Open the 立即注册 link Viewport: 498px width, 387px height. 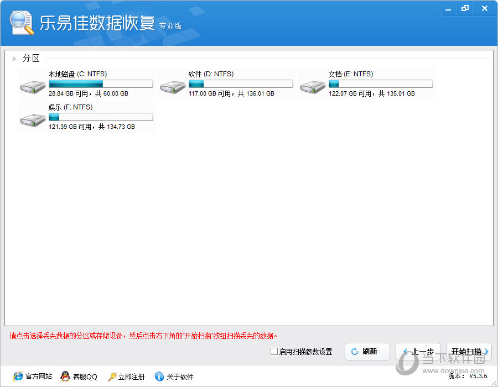click(132, 376)
